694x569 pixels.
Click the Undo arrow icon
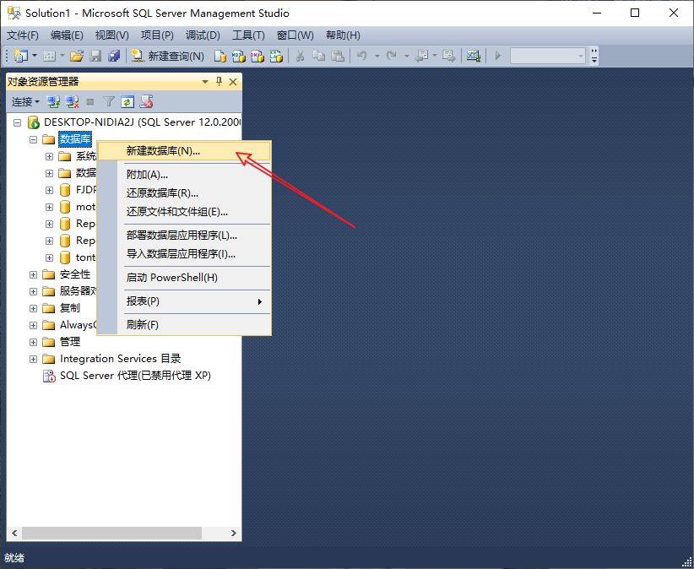click(x=361, y=56)
